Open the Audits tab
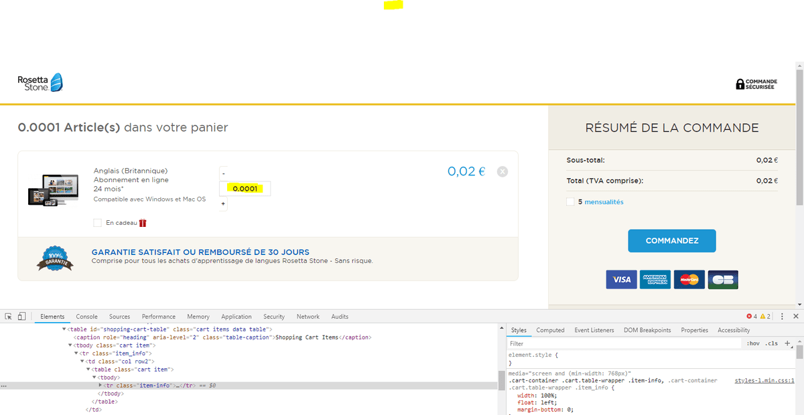This screenshot has height=415, width=804. (x=340, y=317)
